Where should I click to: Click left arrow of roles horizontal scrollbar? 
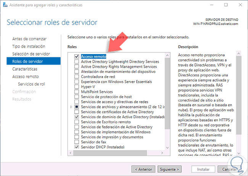pyautogui.click(x=71, y=153)
